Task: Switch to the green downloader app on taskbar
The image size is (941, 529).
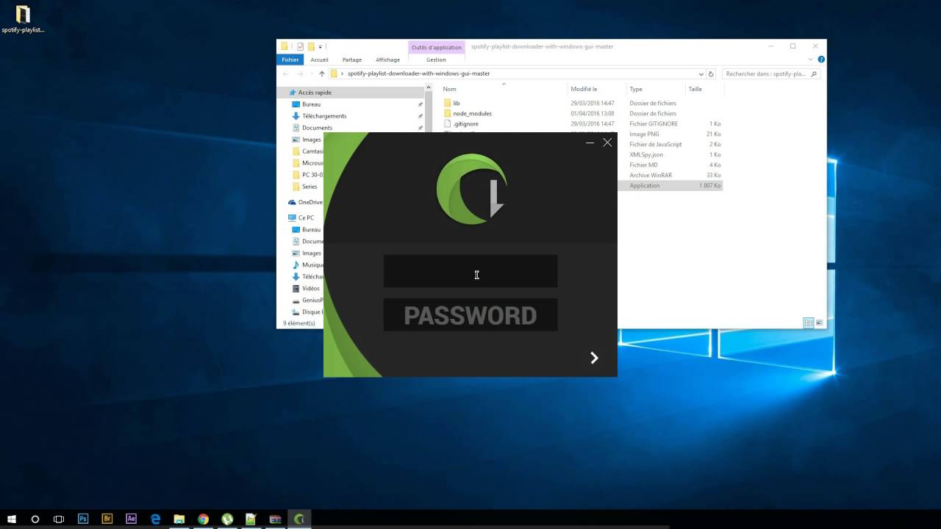Action: pos(299,519)
